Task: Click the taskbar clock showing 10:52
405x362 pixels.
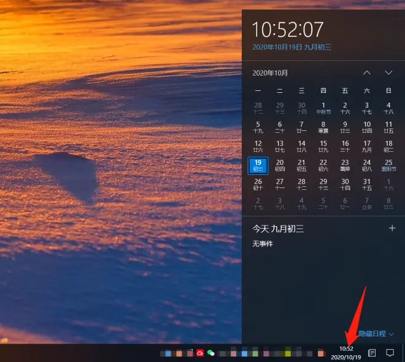Action: (346, 353)
